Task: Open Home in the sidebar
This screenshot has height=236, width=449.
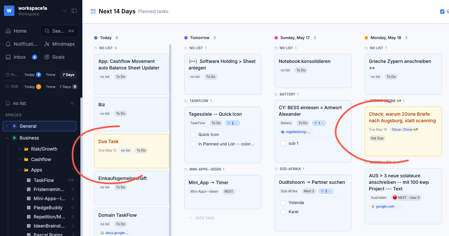Action: pos(20,31)
